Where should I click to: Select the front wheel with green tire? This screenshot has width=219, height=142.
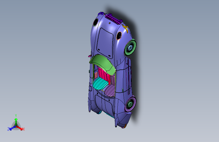tap(130, 47)
